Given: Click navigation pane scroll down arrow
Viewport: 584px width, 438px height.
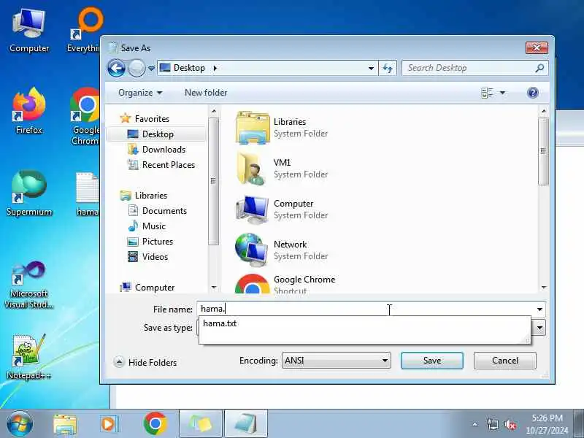Looking at the screenshot, I should pyautogui.click(x=214, y=287).
